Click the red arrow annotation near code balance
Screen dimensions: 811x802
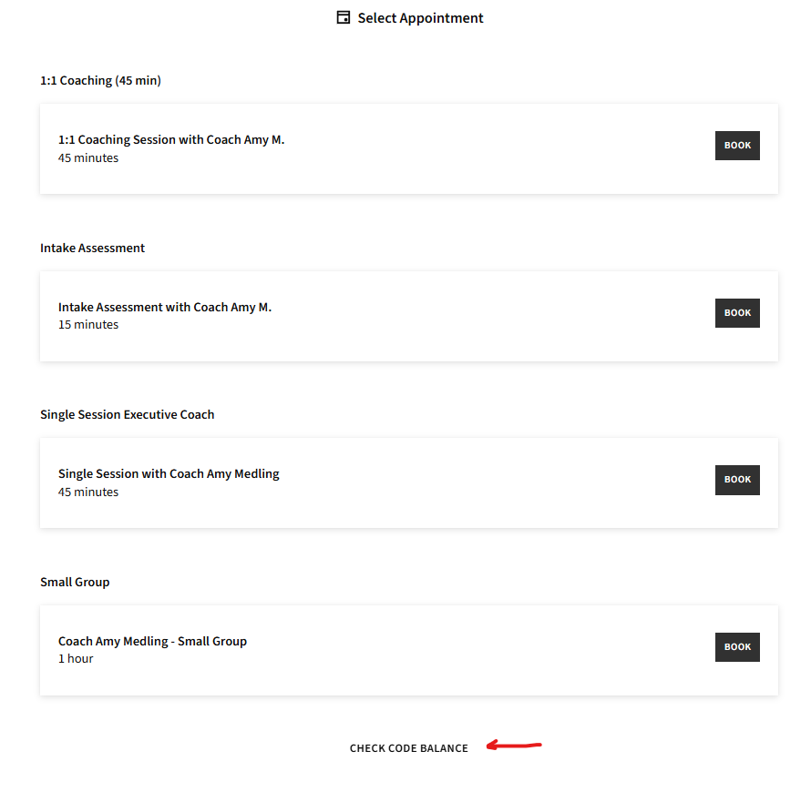[x=514, y=745]
